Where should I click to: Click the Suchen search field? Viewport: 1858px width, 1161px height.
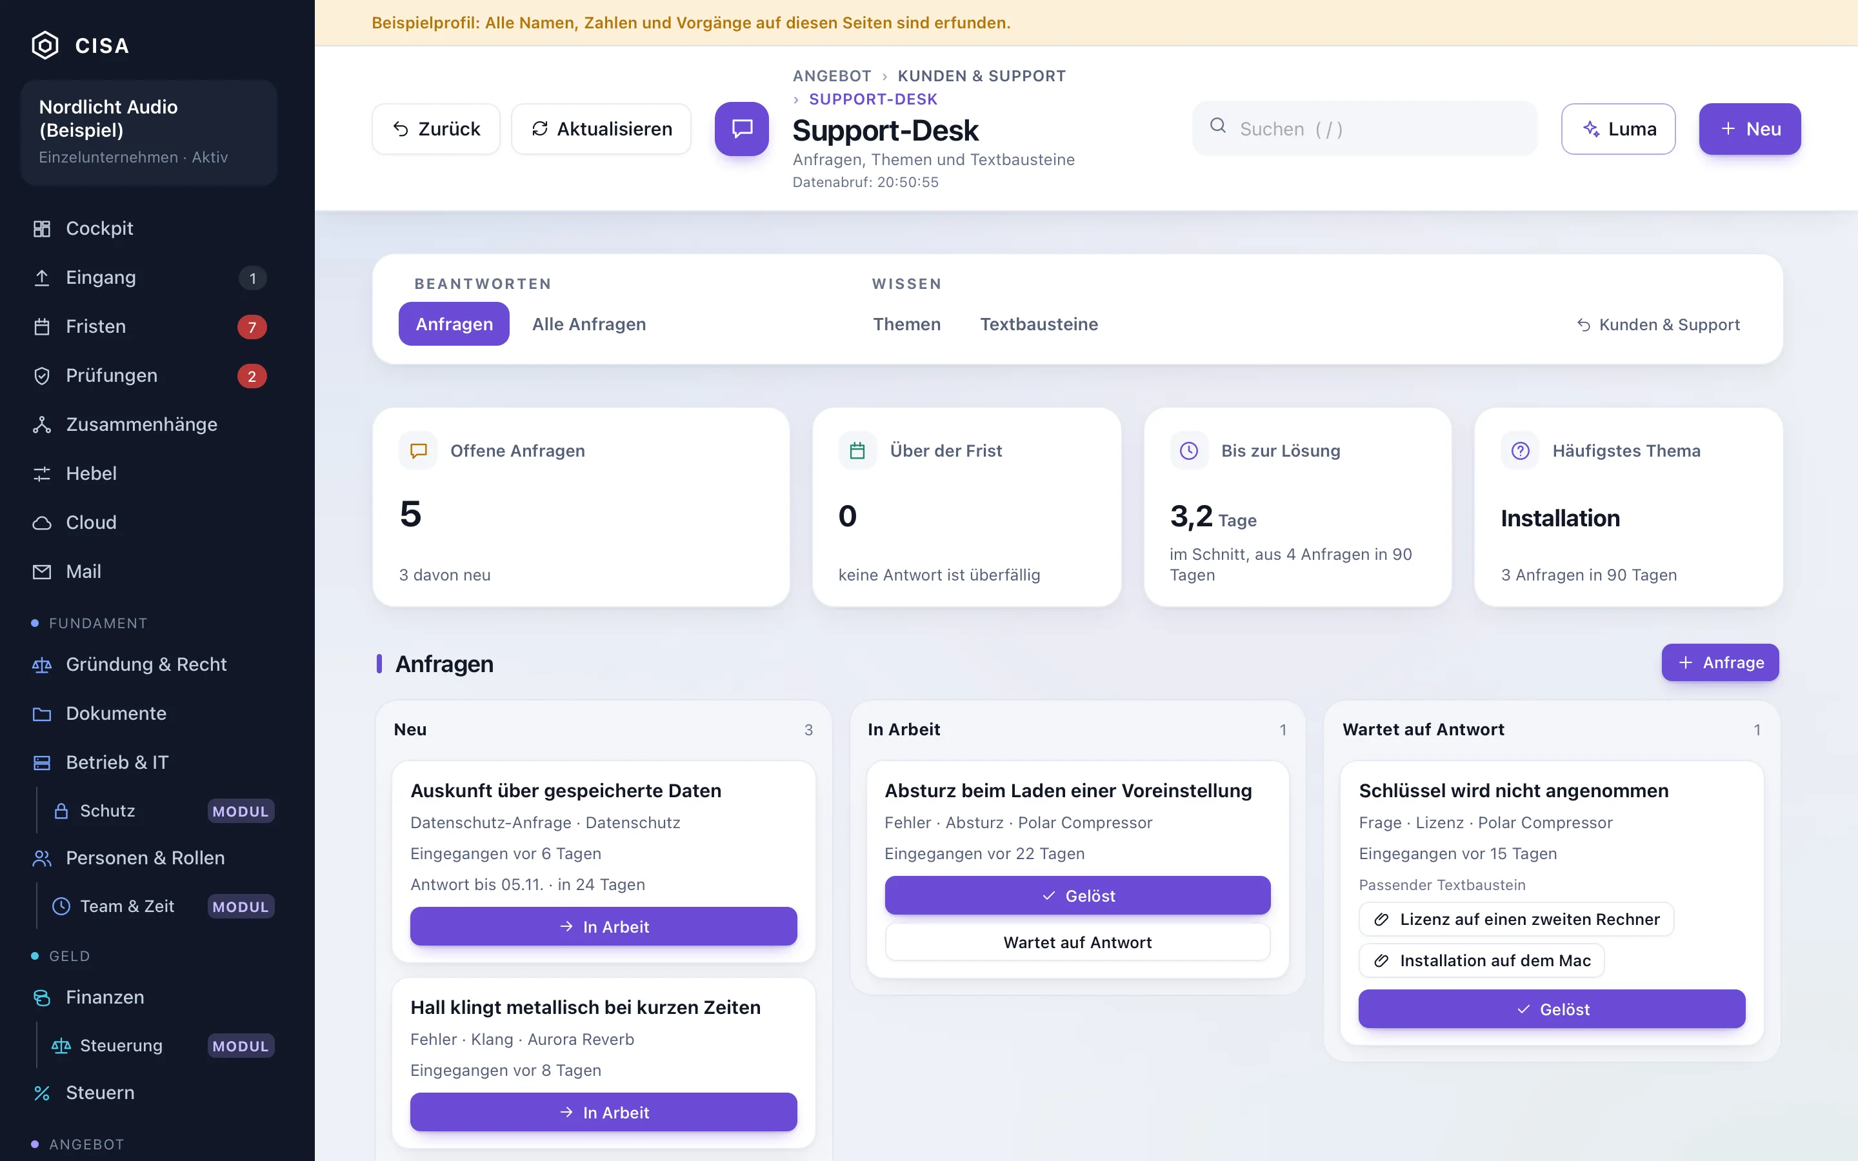pos(1364,129)
